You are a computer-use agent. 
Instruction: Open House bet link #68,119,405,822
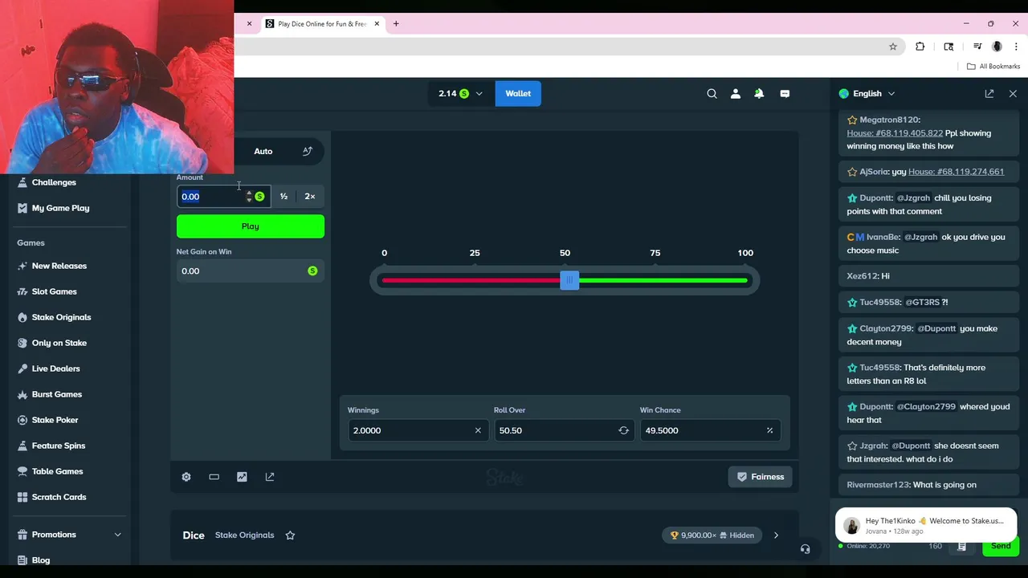click(x=895, y=133)
